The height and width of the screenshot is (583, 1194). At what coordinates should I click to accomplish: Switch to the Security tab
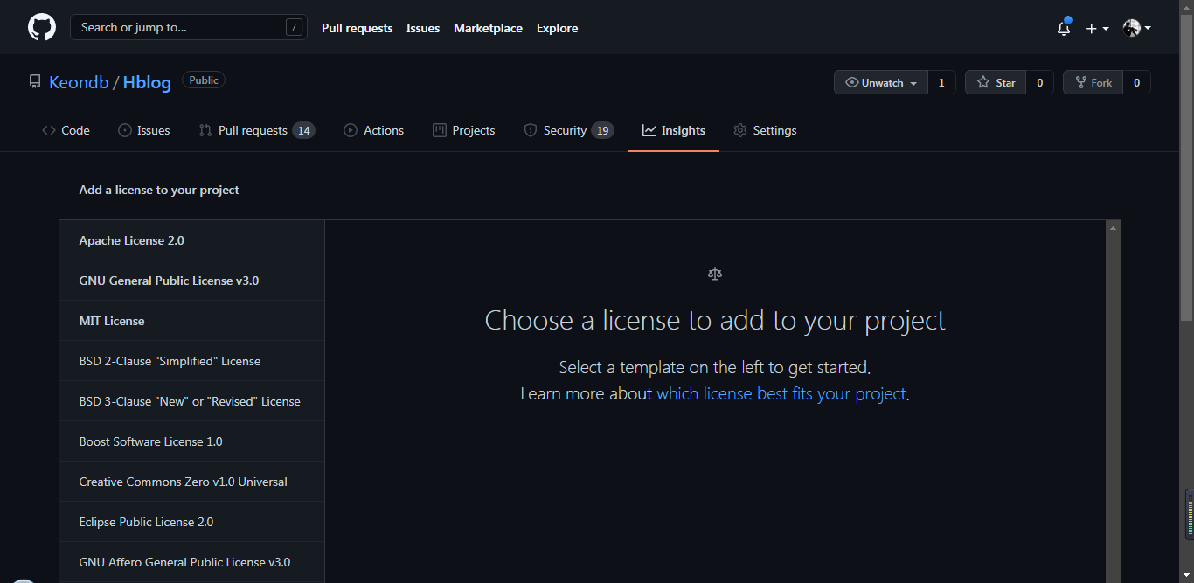pos(568,130)
